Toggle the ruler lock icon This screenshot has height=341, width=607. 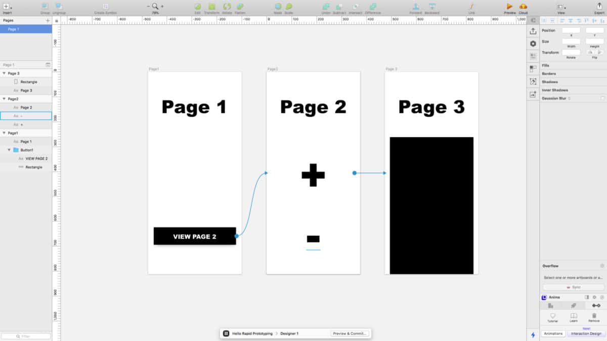tap(56, 20)
